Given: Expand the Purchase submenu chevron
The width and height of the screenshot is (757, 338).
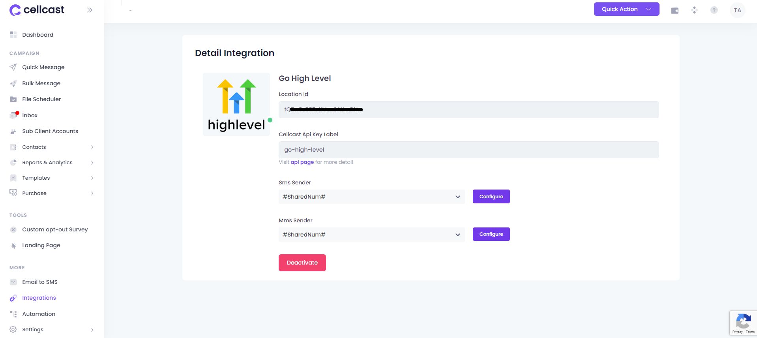Looking at the screenshot, I should pyautogui.click(x=92, y=193).
